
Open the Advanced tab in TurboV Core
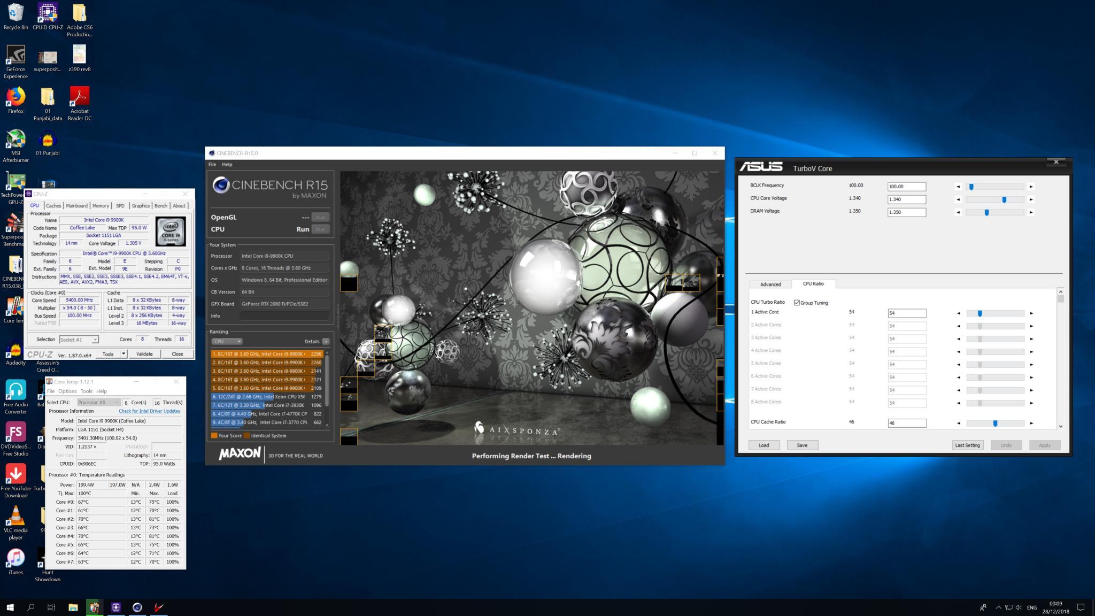(770, 284)
